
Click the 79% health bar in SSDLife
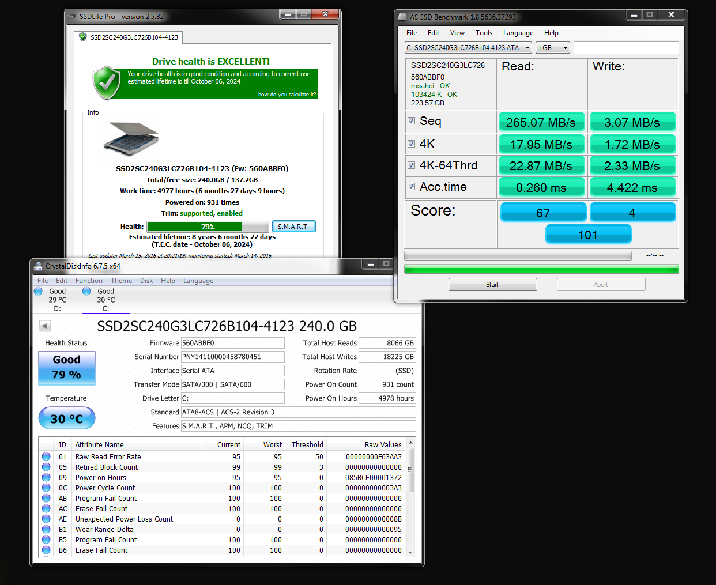(208, 226)
